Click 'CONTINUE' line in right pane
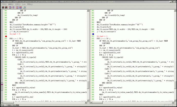The width and height of the screenshot is (177, 107). [106, 43]
